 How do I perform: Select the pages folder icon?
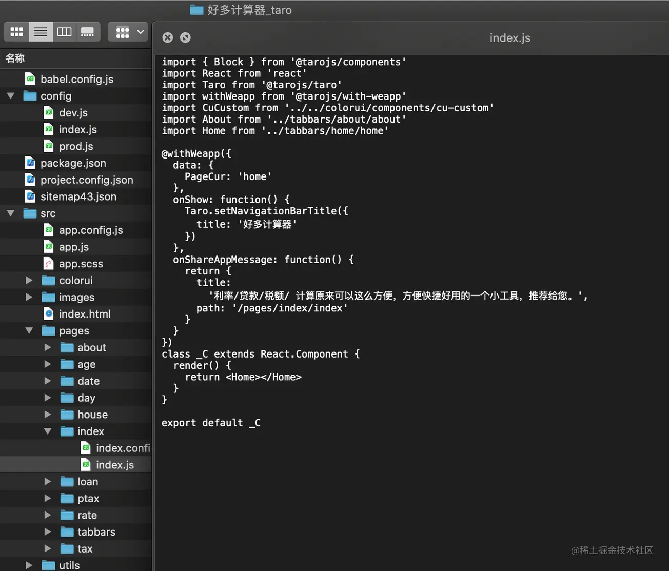tap(49, 330)
